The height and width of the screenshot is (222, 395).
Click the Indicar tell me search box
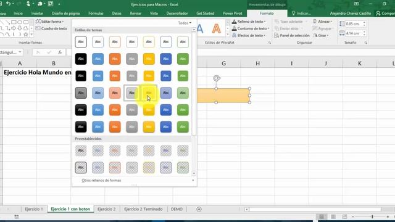pyautogui.click(x=301, y=14)
